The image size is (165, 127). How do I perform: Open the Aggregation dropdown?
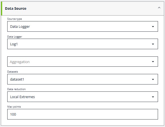82,62
